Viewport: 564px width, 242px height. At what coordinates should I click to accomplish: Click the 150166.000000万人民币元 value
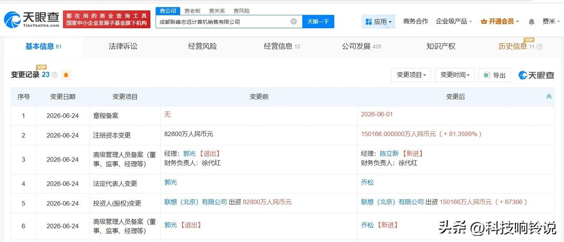coord(398,134)
